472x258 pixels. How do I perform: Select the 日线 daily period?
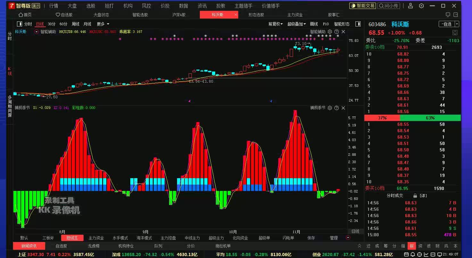pyautogui.click(x=40, y=24)
